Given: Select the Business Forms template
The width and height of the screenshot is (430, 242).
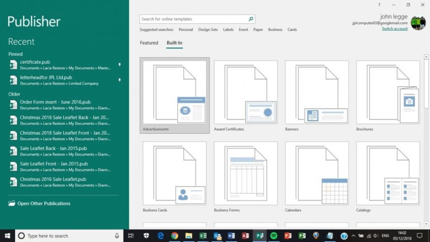Looking at the screenshot, I should tap(246, 174).
